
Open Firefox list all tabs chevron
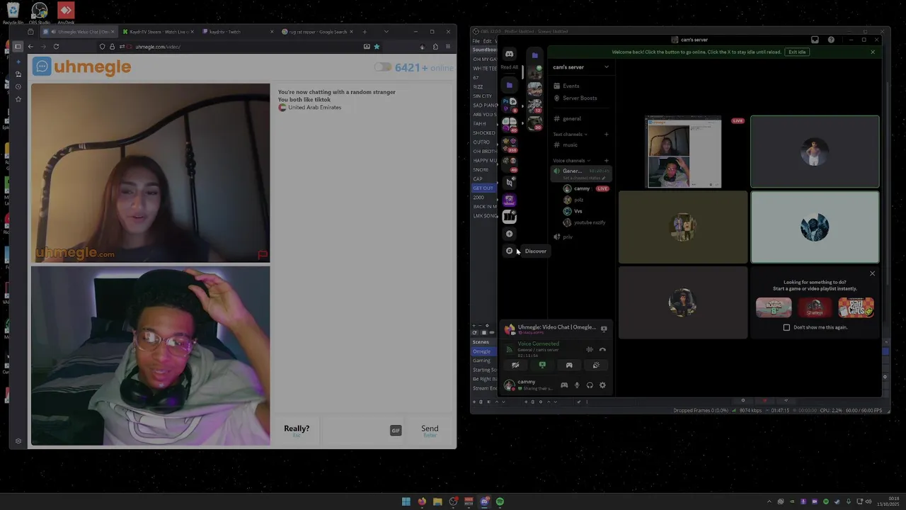click(386, 31)
